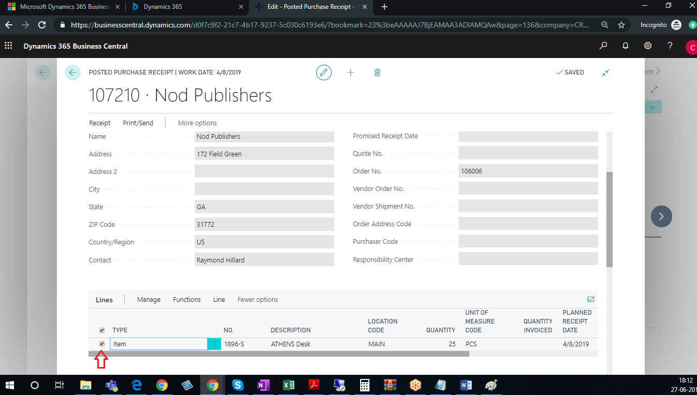Click the Lines horizontal scrollbar thumb

pyautogui.click(x=279, y=354)
